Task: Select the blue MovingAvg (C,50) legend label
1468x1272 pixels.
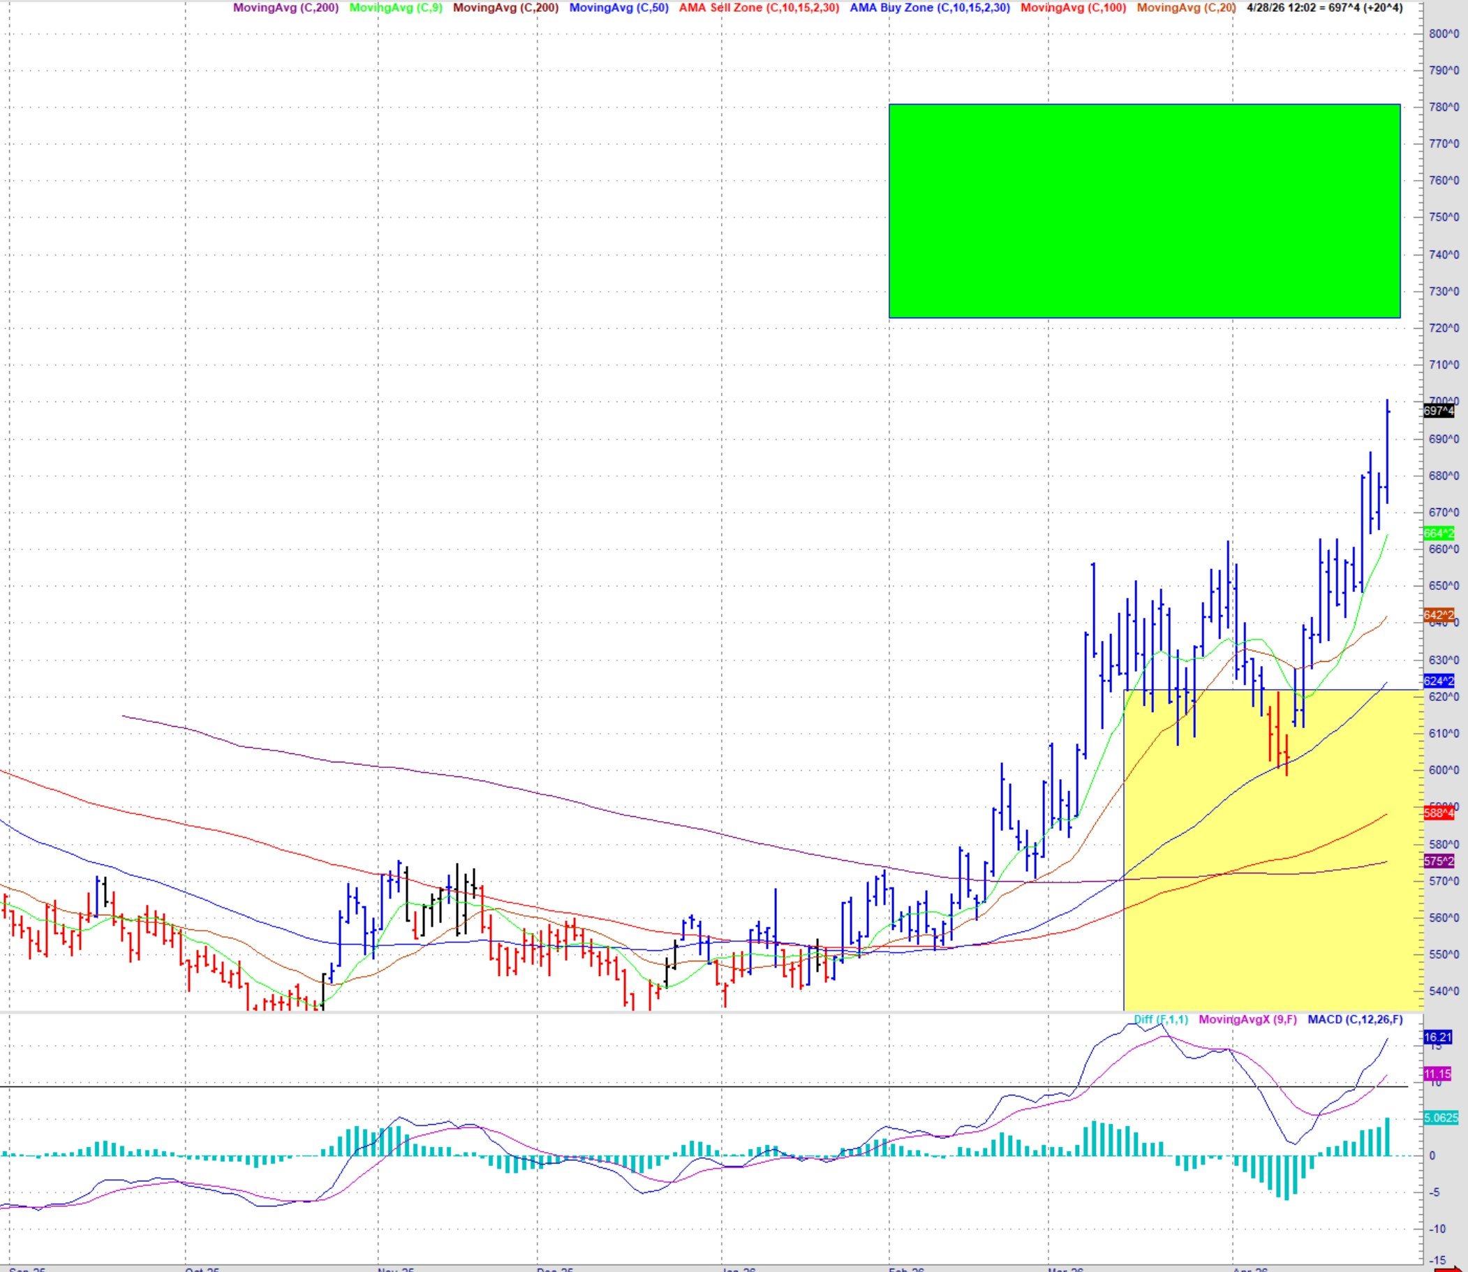Action: [x=618, y=8]
